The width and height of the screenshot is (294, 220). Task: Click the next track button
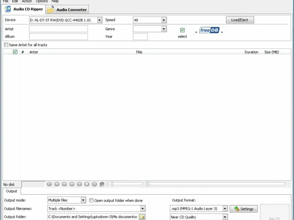coord(79,184)
